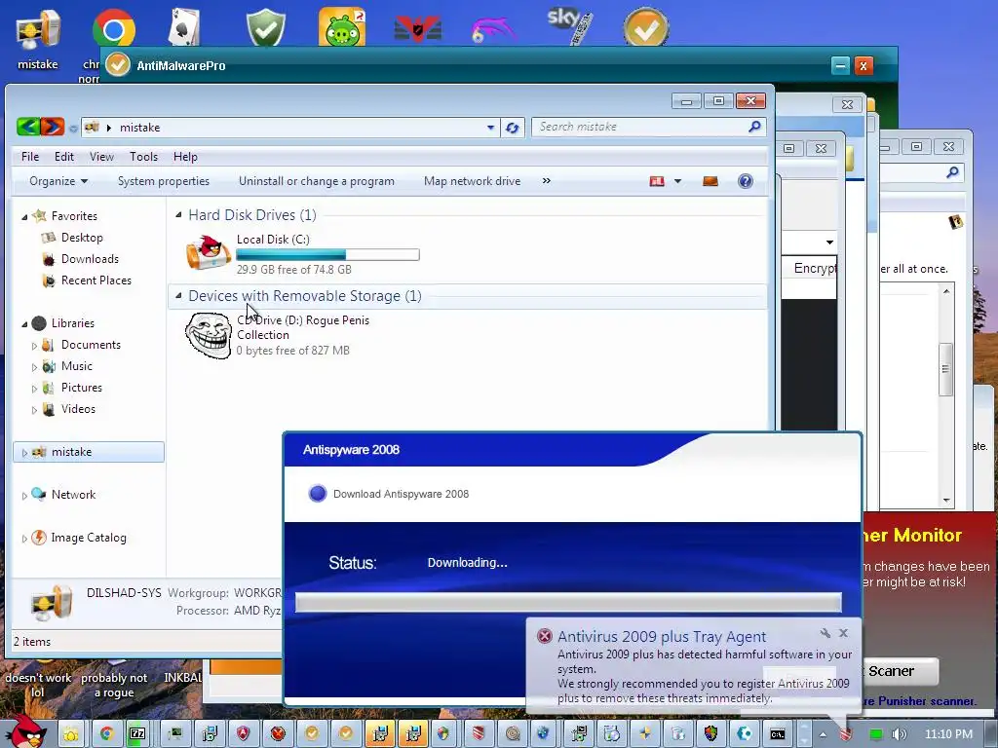Select Desktop under Favorites
Screen dimensions: 998x748
pos(82,238)
